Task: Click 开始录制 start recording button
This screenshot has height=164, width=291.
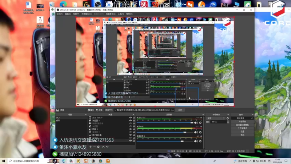Action: point(242,122)
